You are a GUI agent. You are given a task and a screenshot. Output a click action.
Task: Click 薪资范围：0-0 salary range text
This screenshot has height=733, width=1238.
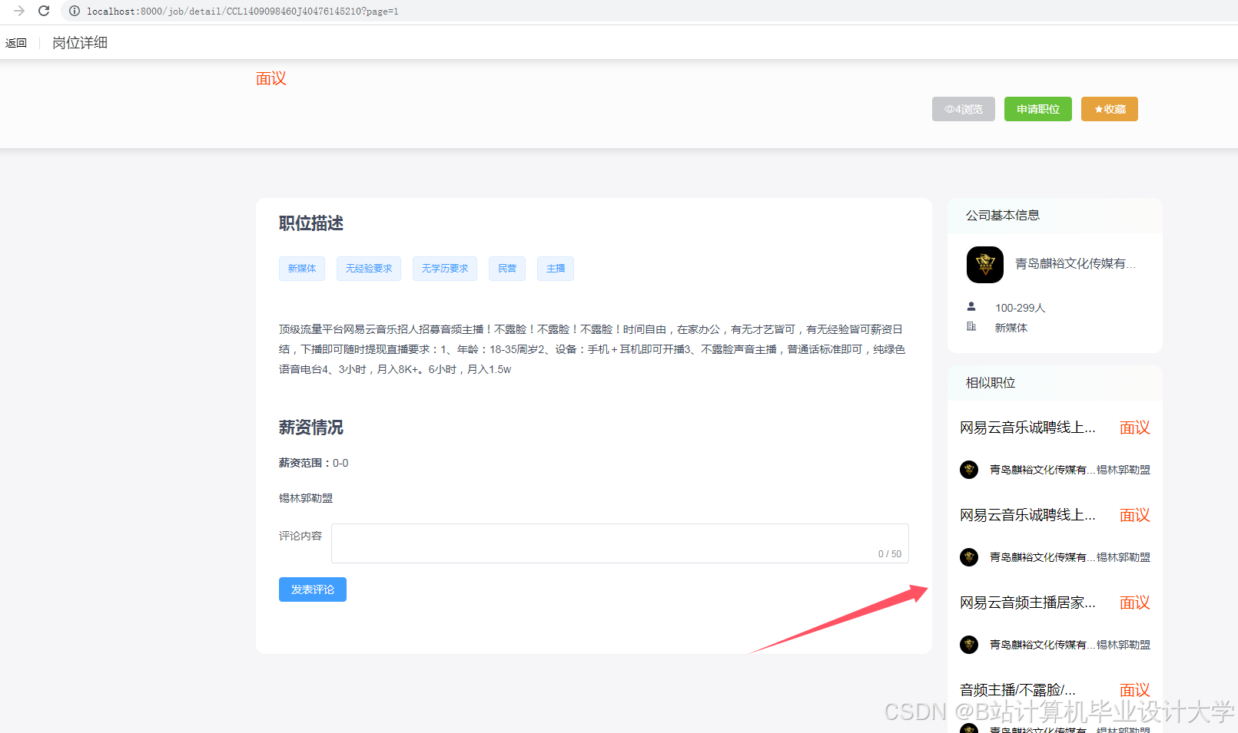click(x=314, y=463)
